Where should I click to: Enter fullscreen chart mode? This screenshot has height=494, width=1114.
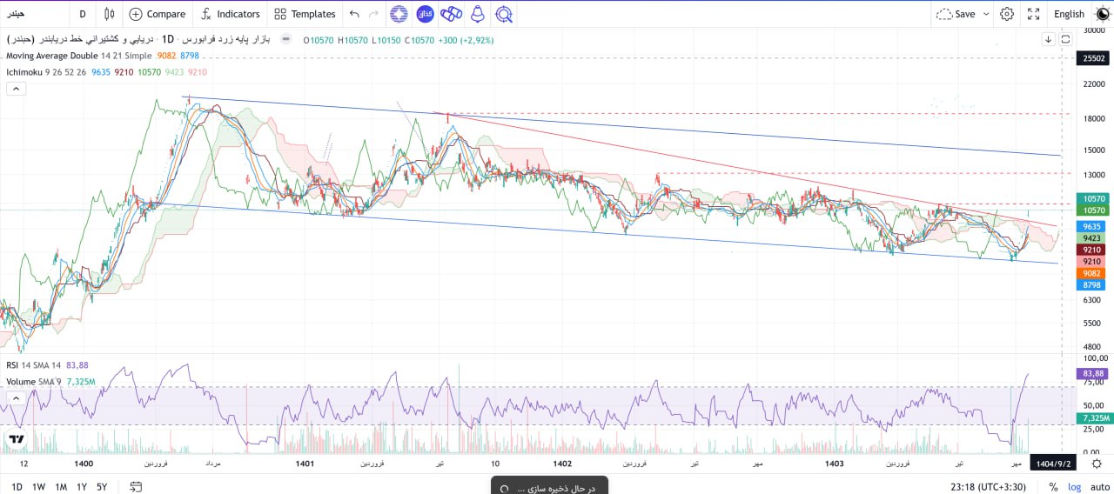1034,14
